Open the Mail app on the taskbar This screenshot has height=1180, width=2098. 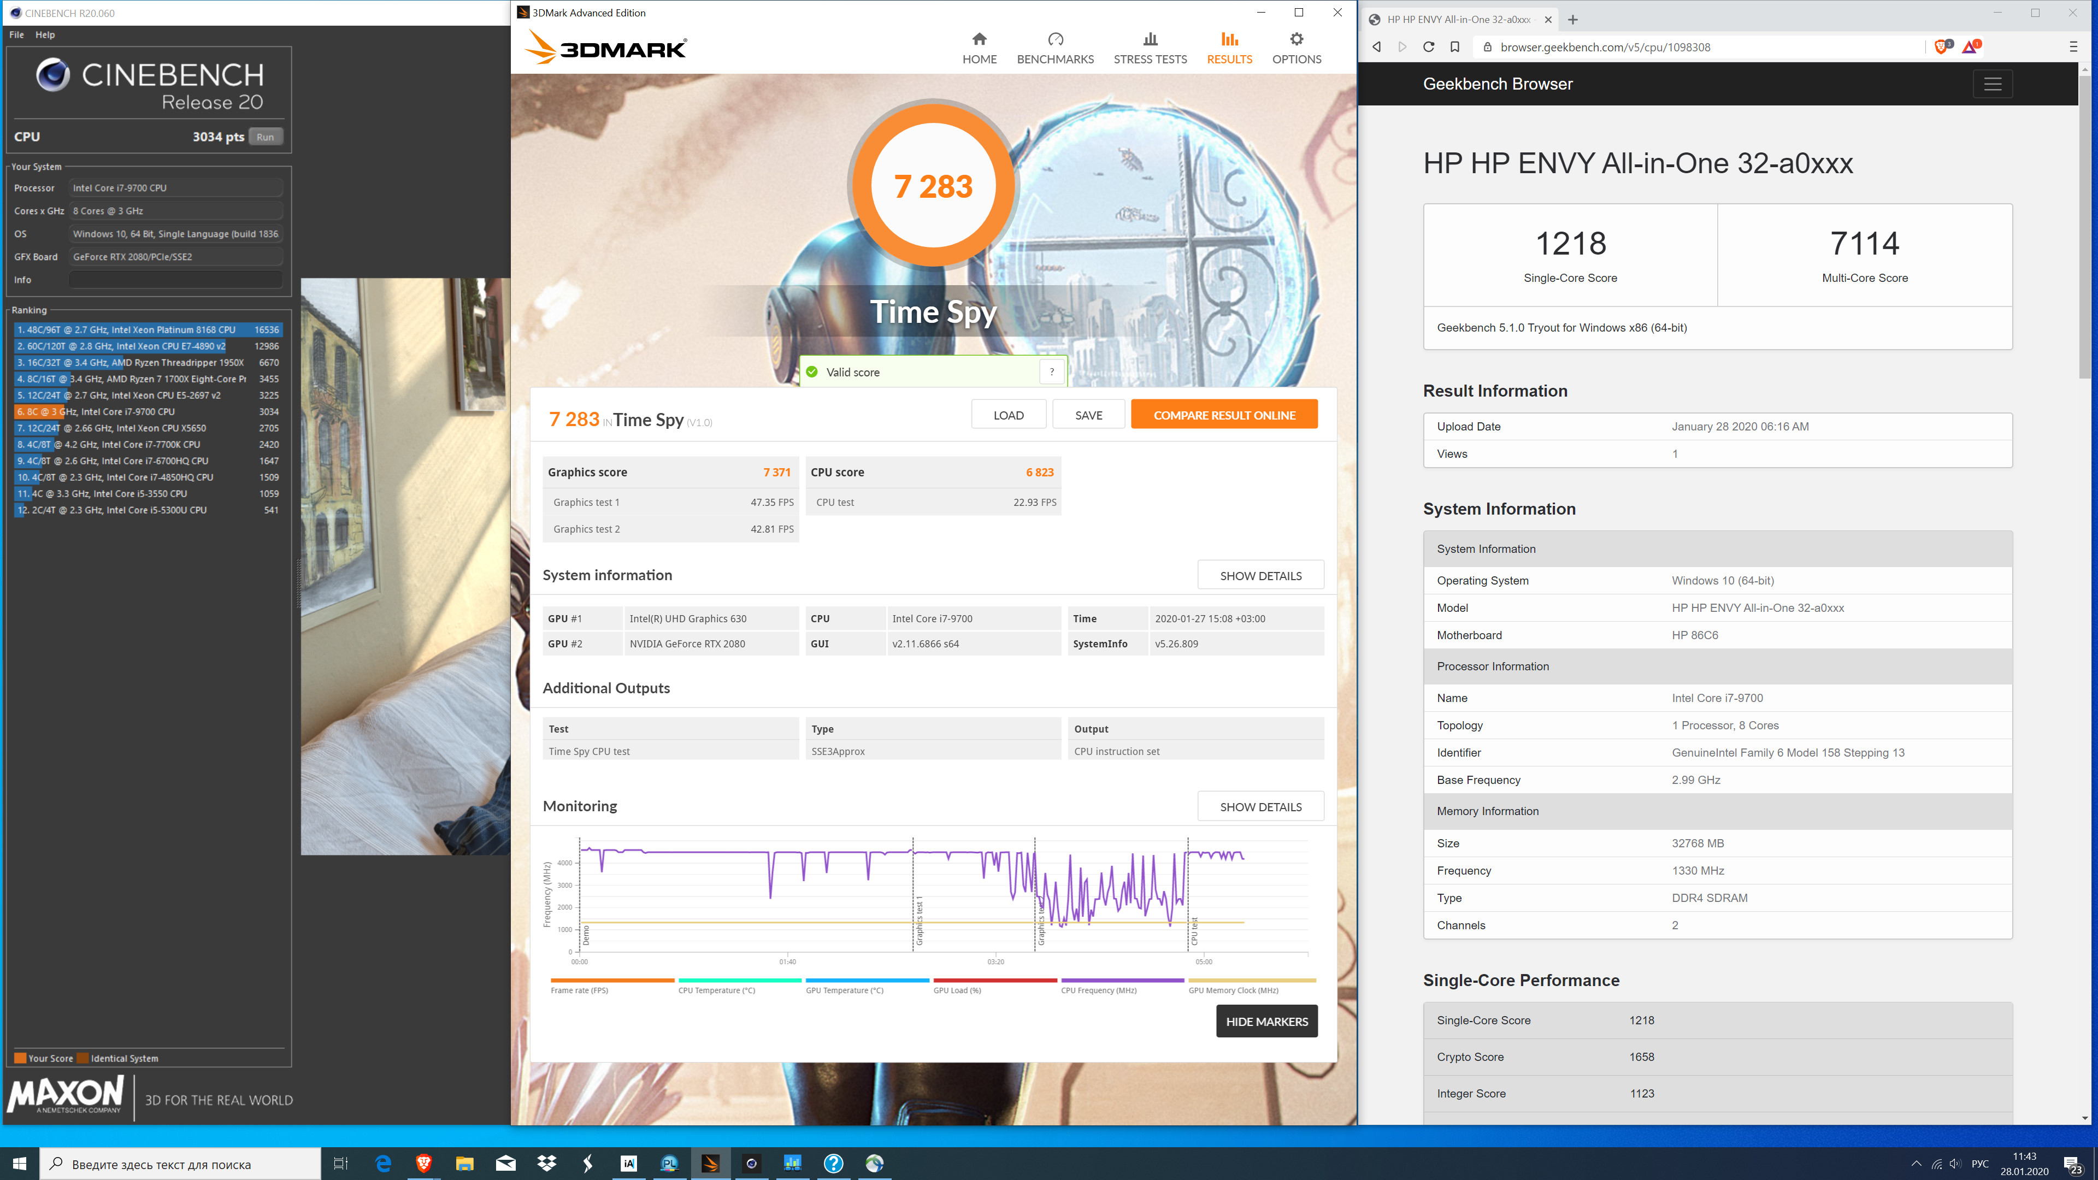coord(506,1164)
